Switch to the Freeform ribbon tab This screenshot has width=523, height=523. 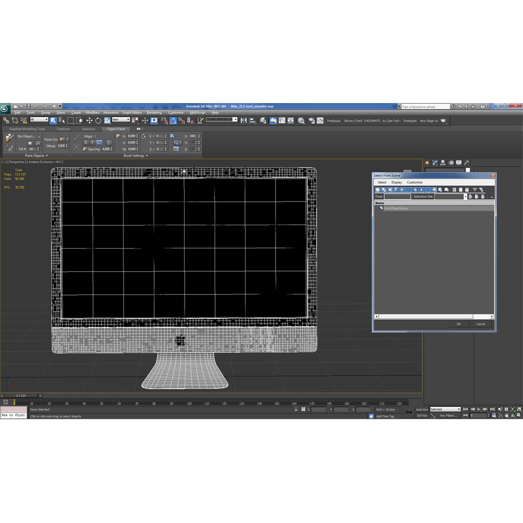[63, 129]
